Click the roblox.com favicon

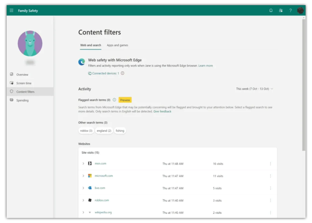(90, 200)
